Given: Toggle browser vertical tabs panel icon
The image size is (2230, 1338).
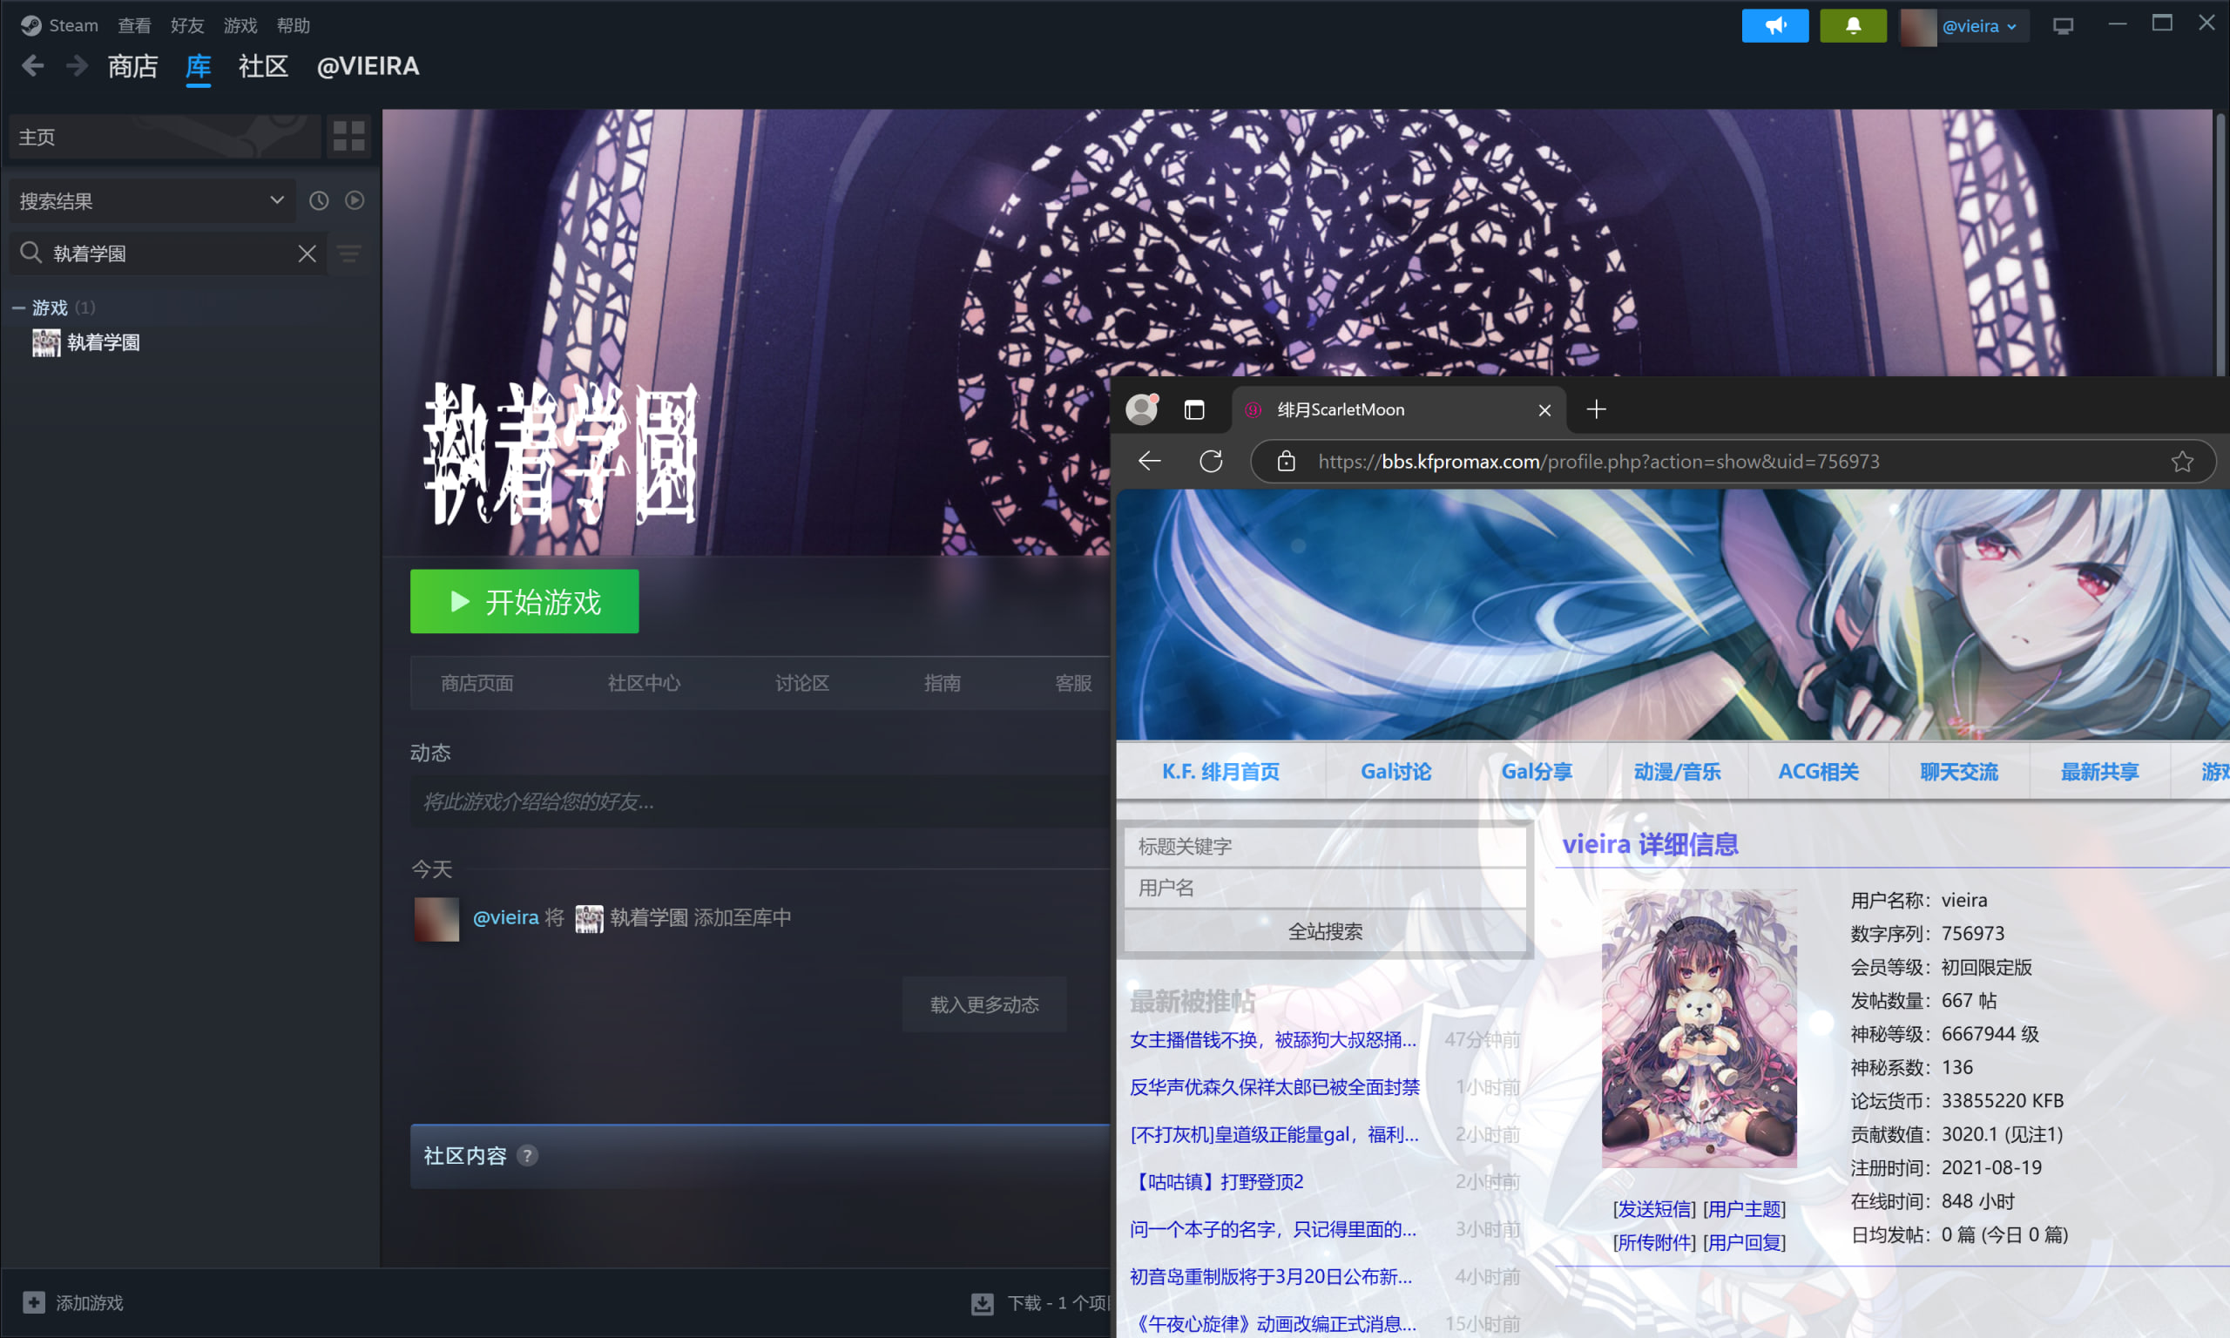Looking at the screenshot, I should pos(1194,410).
